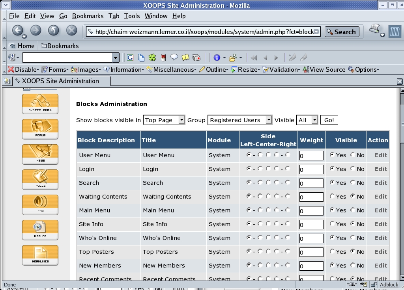Open the Polls module icon
404x290 pixels.
click(x=40, y=179)
